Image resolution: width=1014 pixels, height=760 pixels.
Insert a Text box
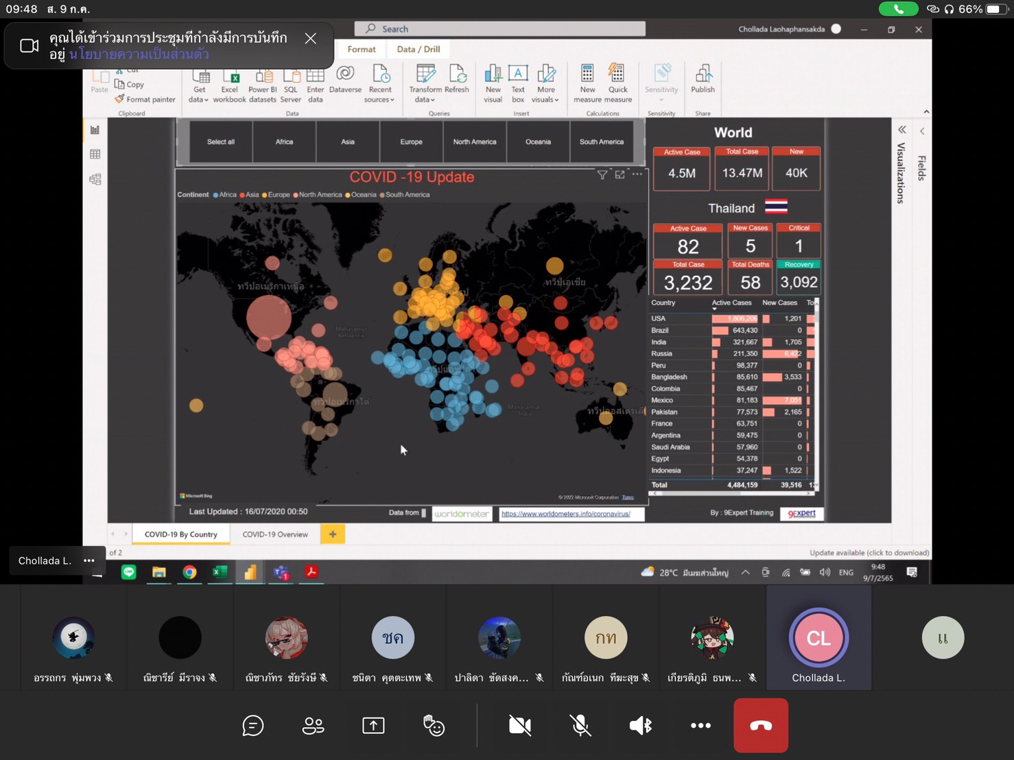tap(518, 85)
